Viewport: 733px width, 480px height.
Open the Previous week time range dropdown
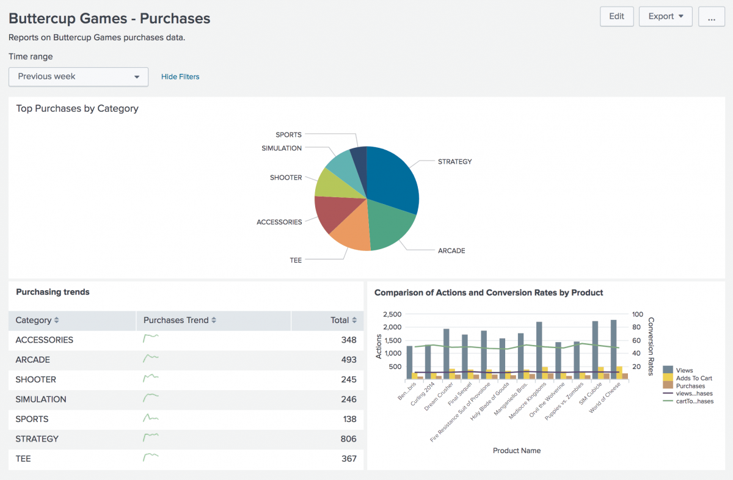tap(79, 76)
